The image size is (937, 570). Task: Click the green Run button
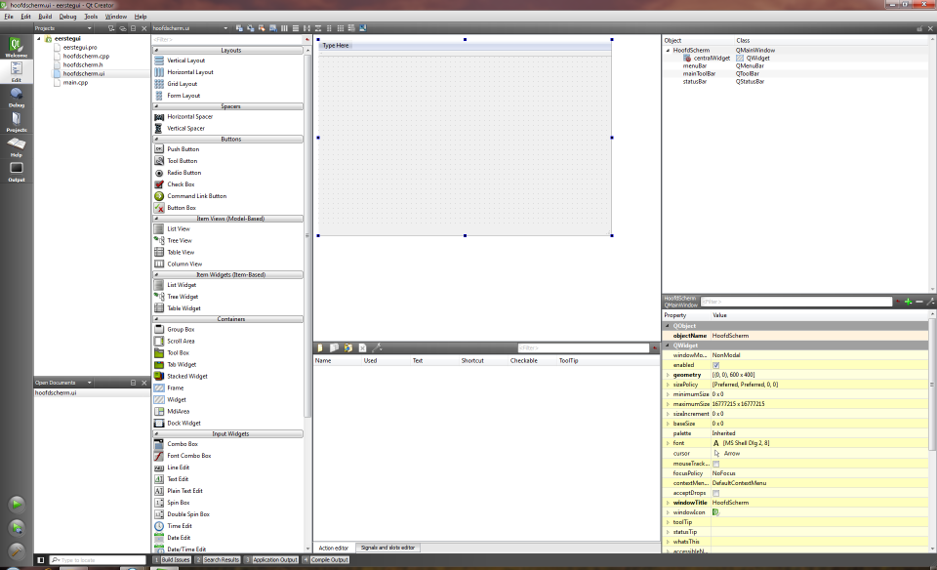coord(17,505)
